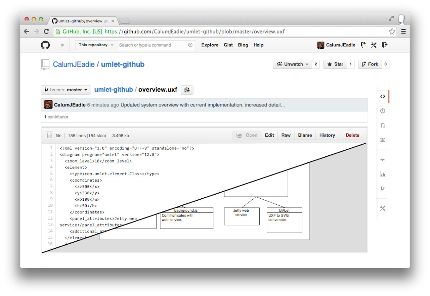Open Gist in top navigation
The image size is (430, 296).
[228, 45]
